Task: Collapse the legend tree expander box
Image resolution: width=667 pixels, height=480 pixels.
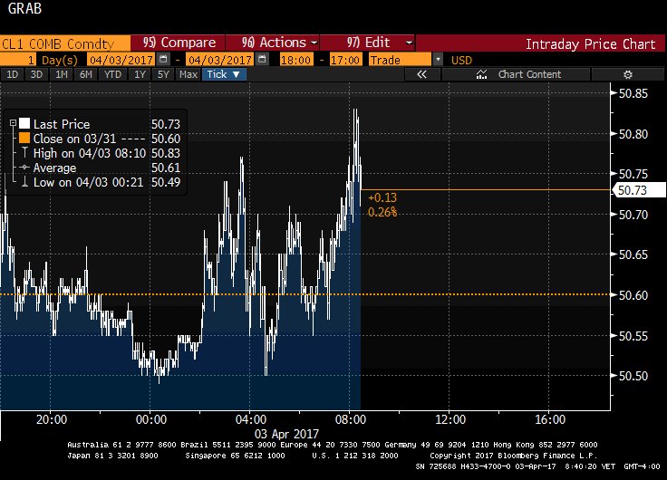Action: coord(13,124)
